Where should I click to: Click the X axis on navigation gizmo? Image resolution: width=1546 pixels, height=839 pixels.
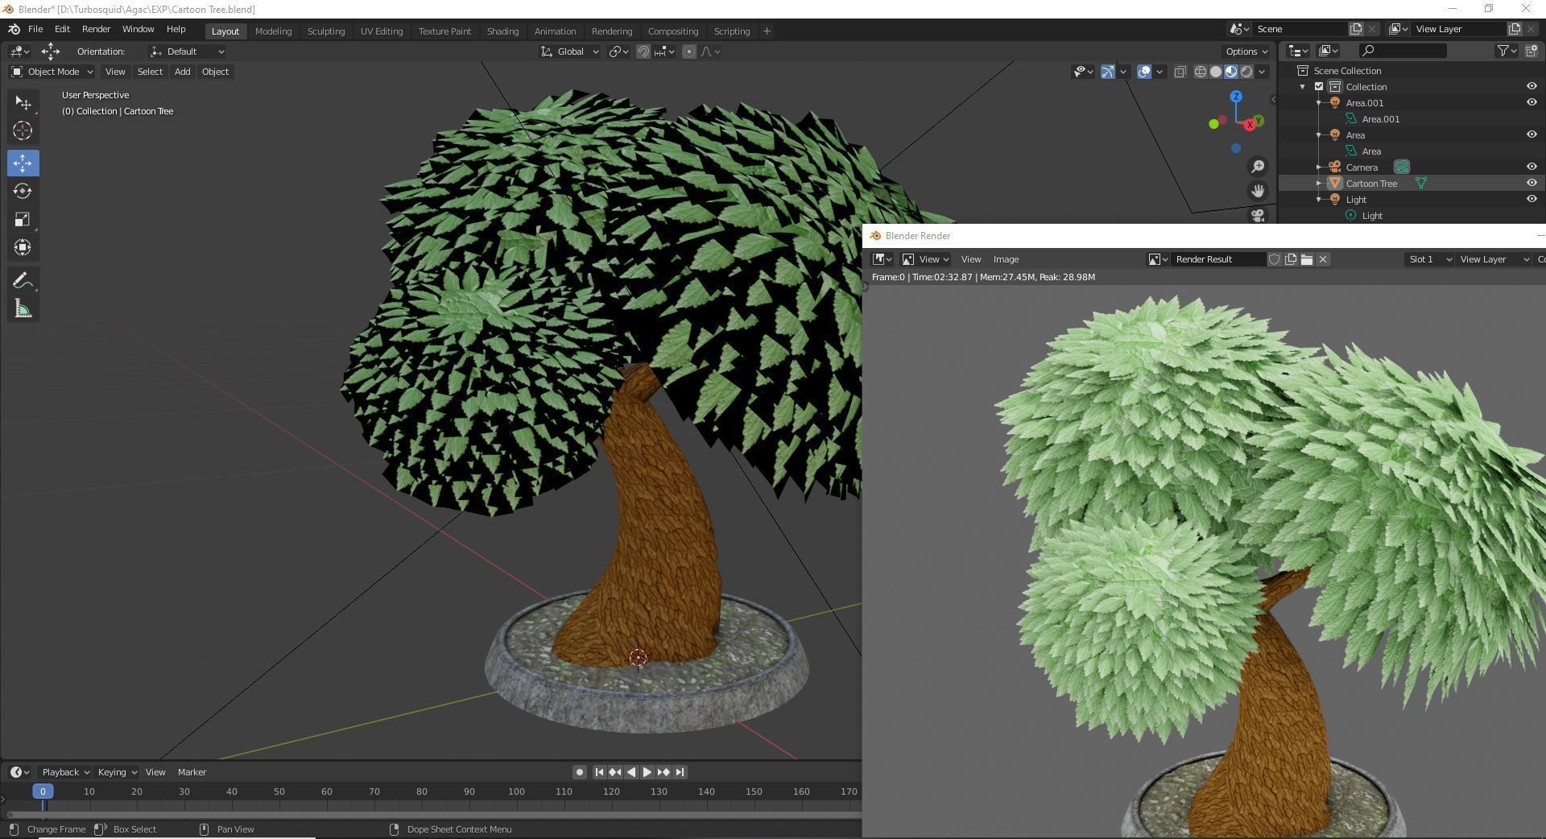tap(1250, 125)
